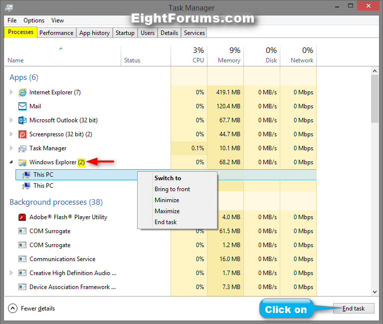Click the Apps (6) group heading
The width and height of the screenshot is (383, 324).
pos(24,77)
